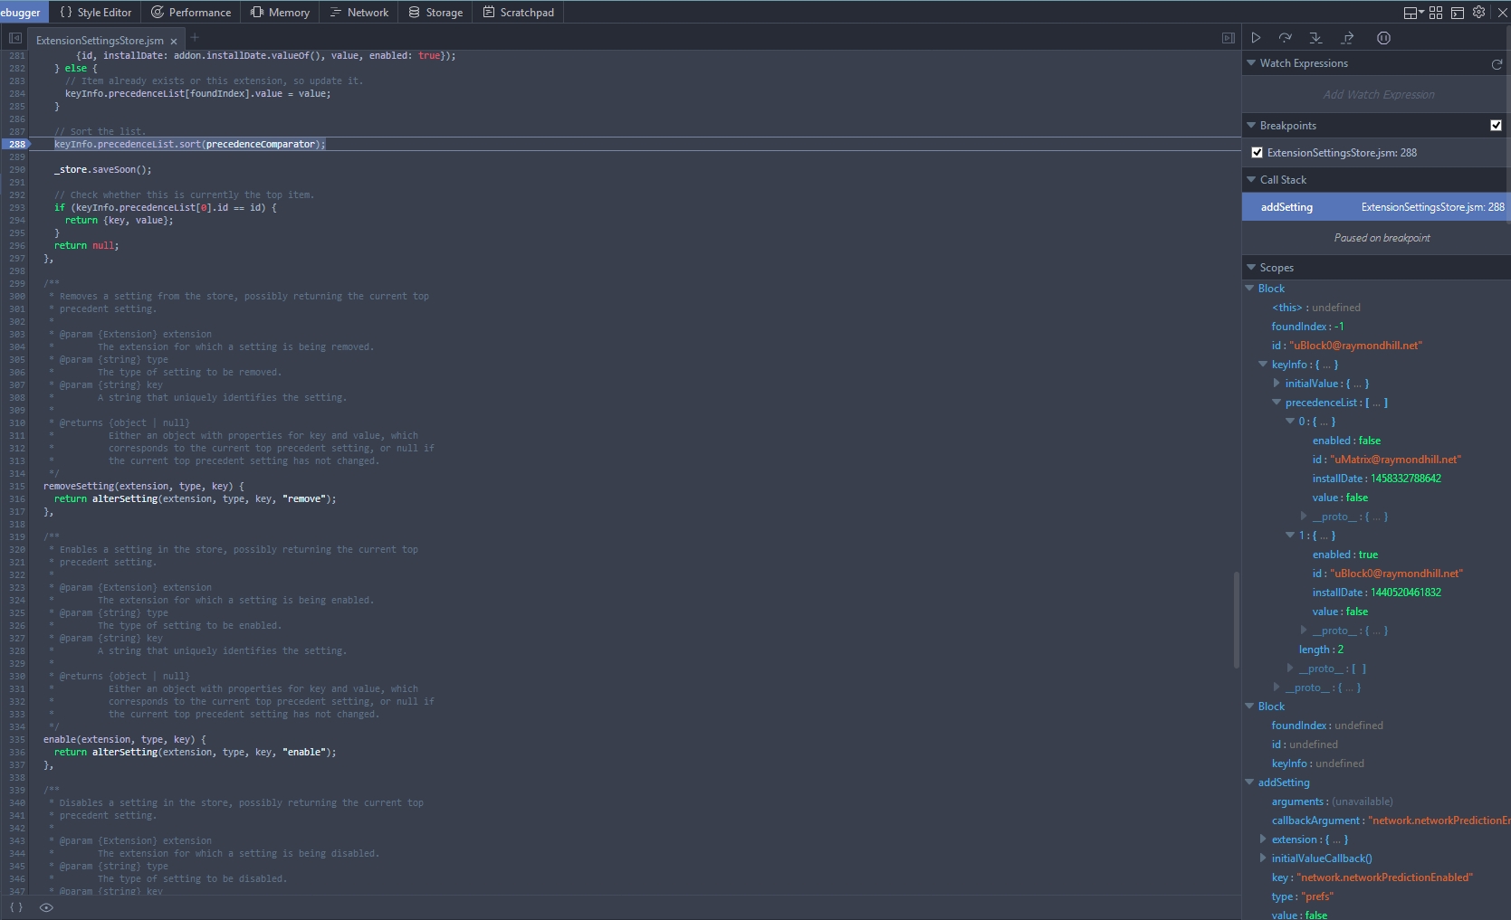Refresh the Watch Expressions list
The image size is (1511, 920).
tap(1498, 63)
